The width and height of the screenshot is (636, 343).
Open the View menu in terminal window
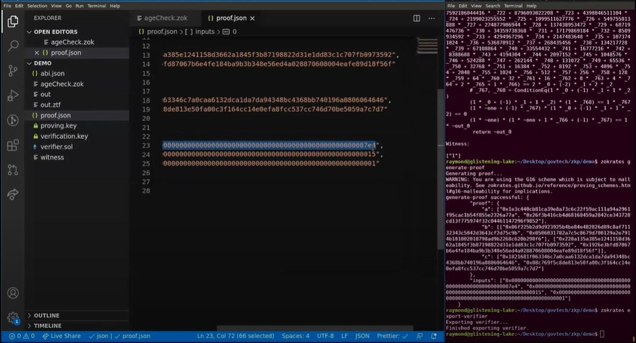click(x=476, y=5)
